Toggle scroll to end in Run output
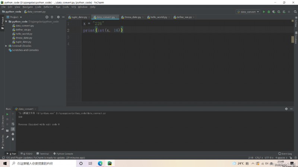 tap(13, 129)
